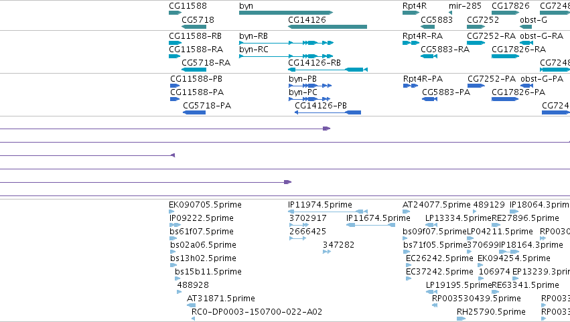Screen dimensions: 570x322
Task: Select EST AT31871.5prime
Action: (220, 299)
